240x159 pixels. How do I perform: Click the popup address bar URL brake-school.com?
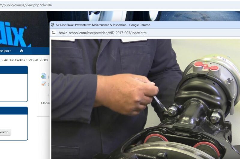coord(103,33)
